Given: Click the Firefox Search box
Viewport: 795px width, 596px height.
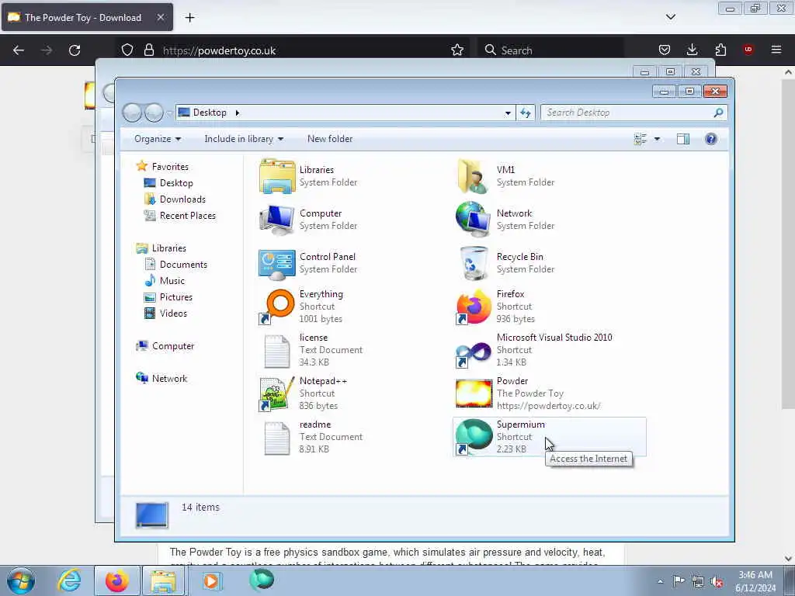Looking at the screenshot, I should 550,50.
